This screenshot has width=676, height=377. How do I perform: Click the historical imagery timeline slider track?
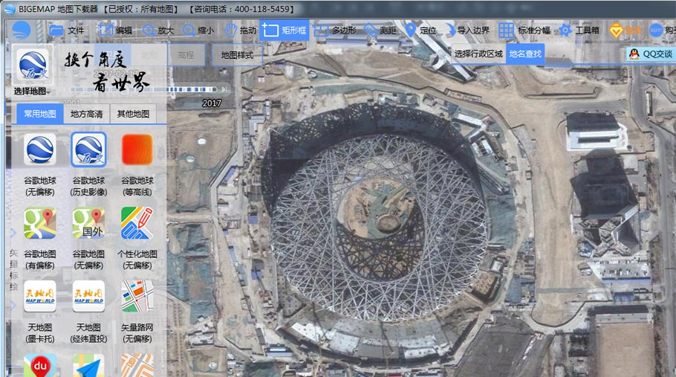tap(143, 89)
